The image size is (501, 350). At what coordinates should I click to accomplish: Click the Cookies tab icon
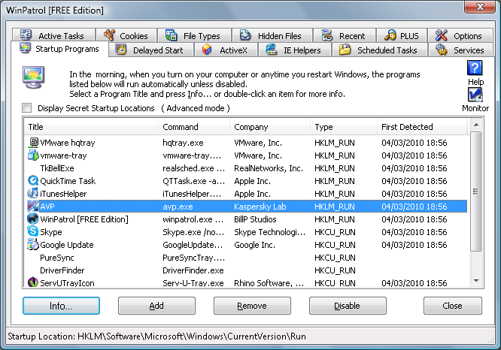109,35
